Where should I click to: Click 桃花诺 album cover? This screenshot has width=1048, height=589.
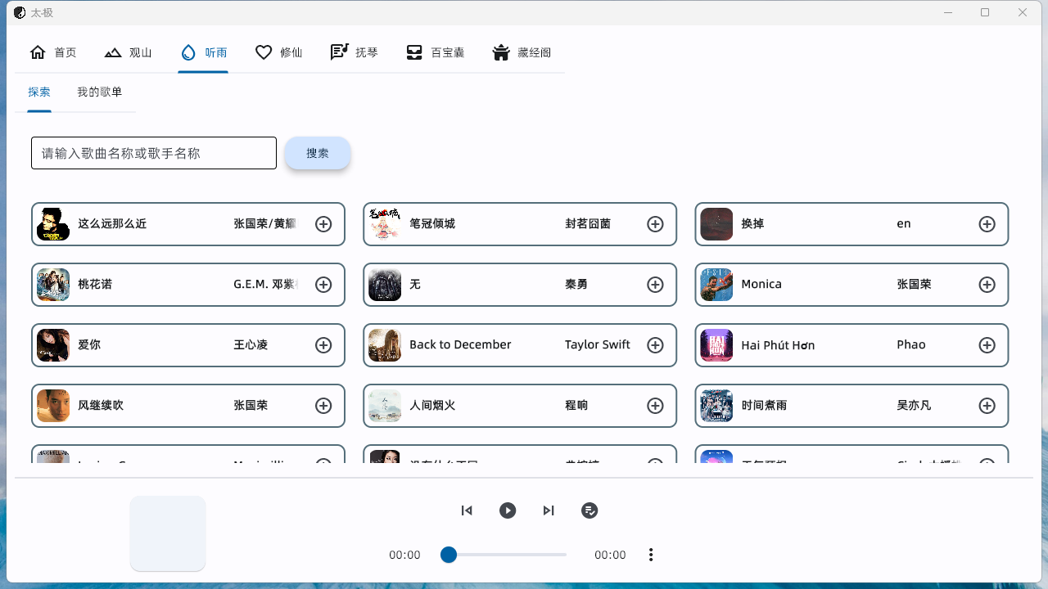pos(53,285)
